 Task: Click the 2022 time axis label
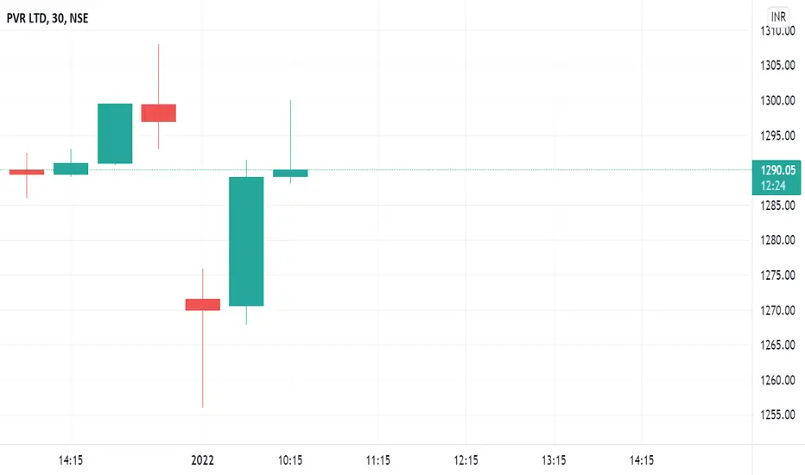[x=202, y=460]
